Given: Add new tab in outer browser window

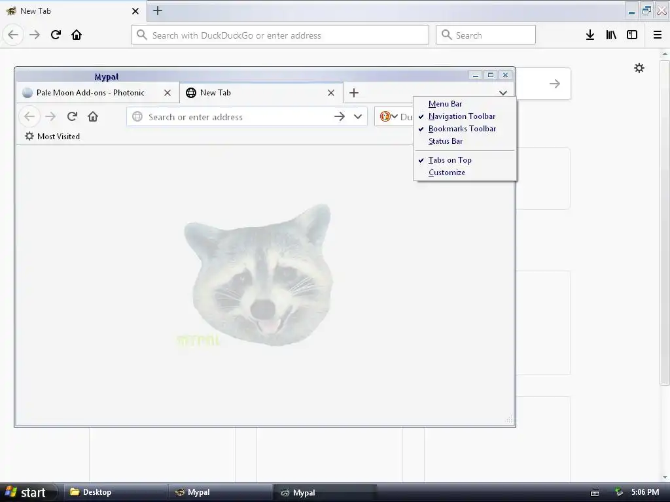Looking at the screenshot, I should point(158,10).
